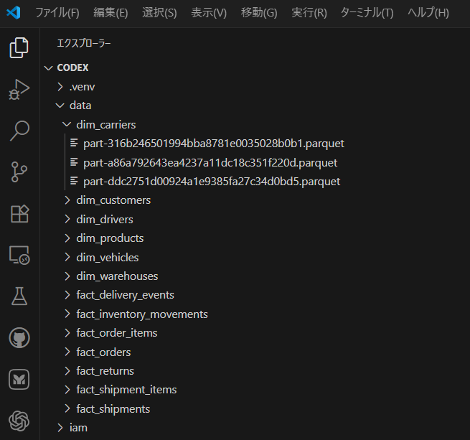470x440 pixels.
Task: Collapse the CODEX root folder chevron
Action: tap(48, 67)
